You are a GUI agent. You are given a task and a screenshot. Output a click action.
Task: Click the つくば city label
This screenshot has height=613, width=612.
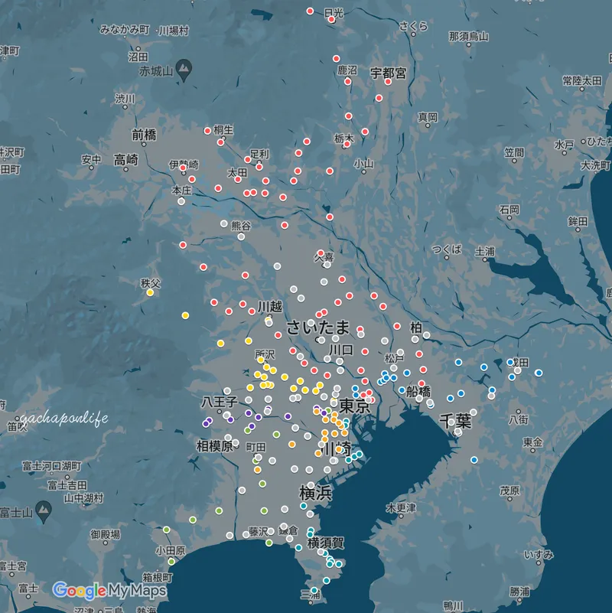pos(447,249)
